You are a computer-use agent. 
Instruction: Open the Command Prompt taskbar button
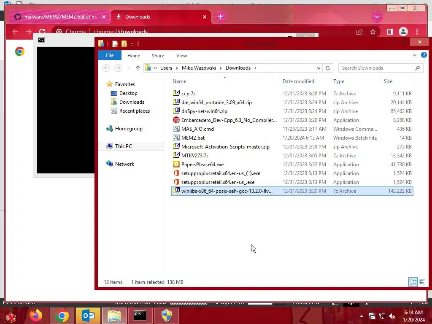(140, 316)
